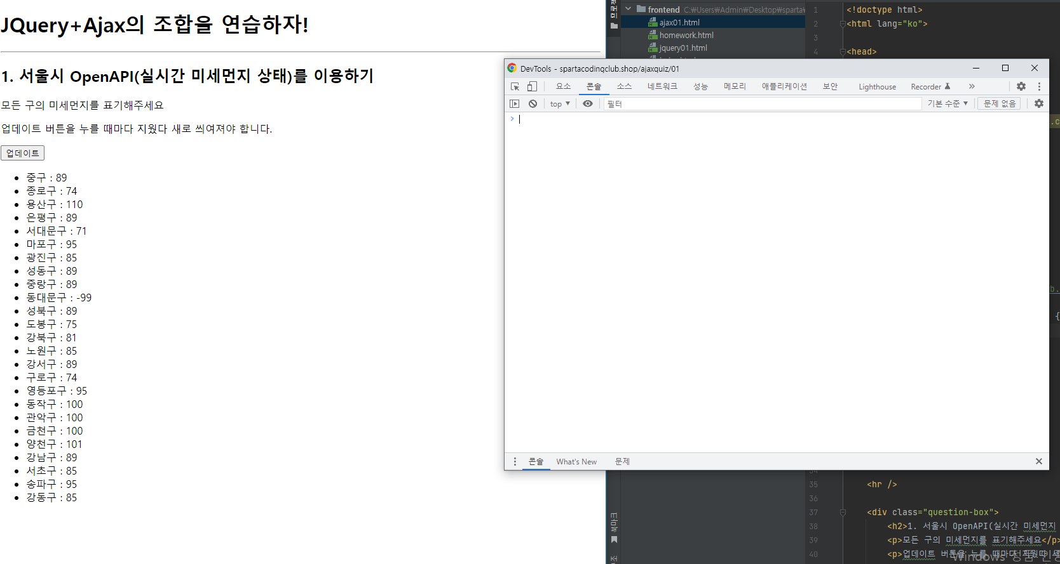The width and height of the screenshot is (1060, 564).
Task: Open the 메모리 tab in DevTools
Action: 735,86
